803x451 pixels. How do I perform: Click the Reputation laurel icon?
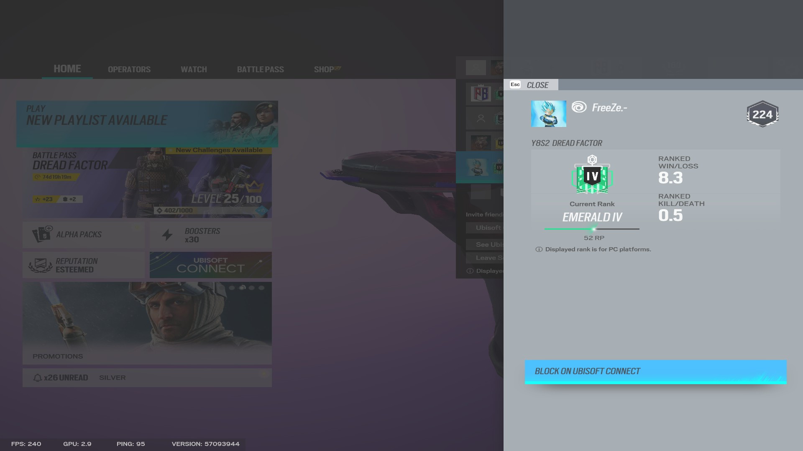[x=41, y=265]
